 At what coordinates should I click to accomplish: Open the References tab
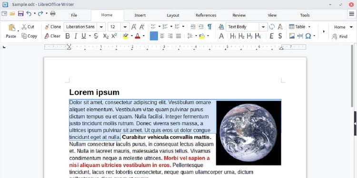(x=206, y=15)
